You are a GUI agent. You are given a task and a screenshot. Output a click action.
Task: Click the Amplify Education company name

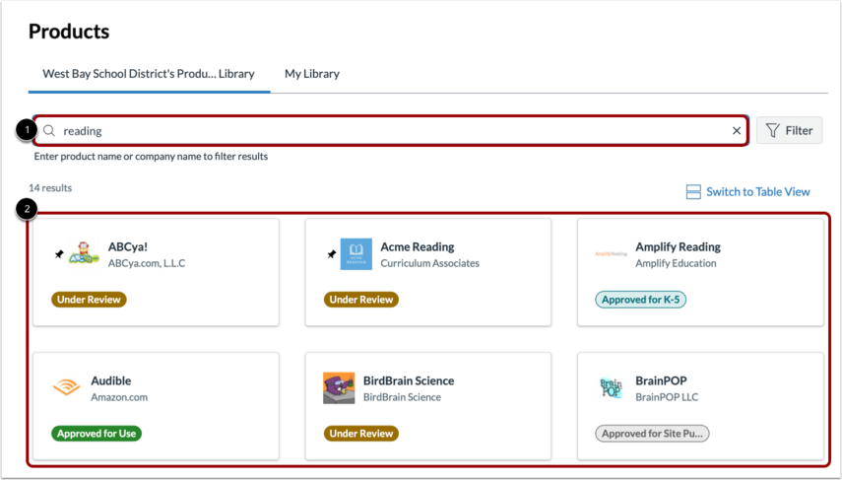677,263
